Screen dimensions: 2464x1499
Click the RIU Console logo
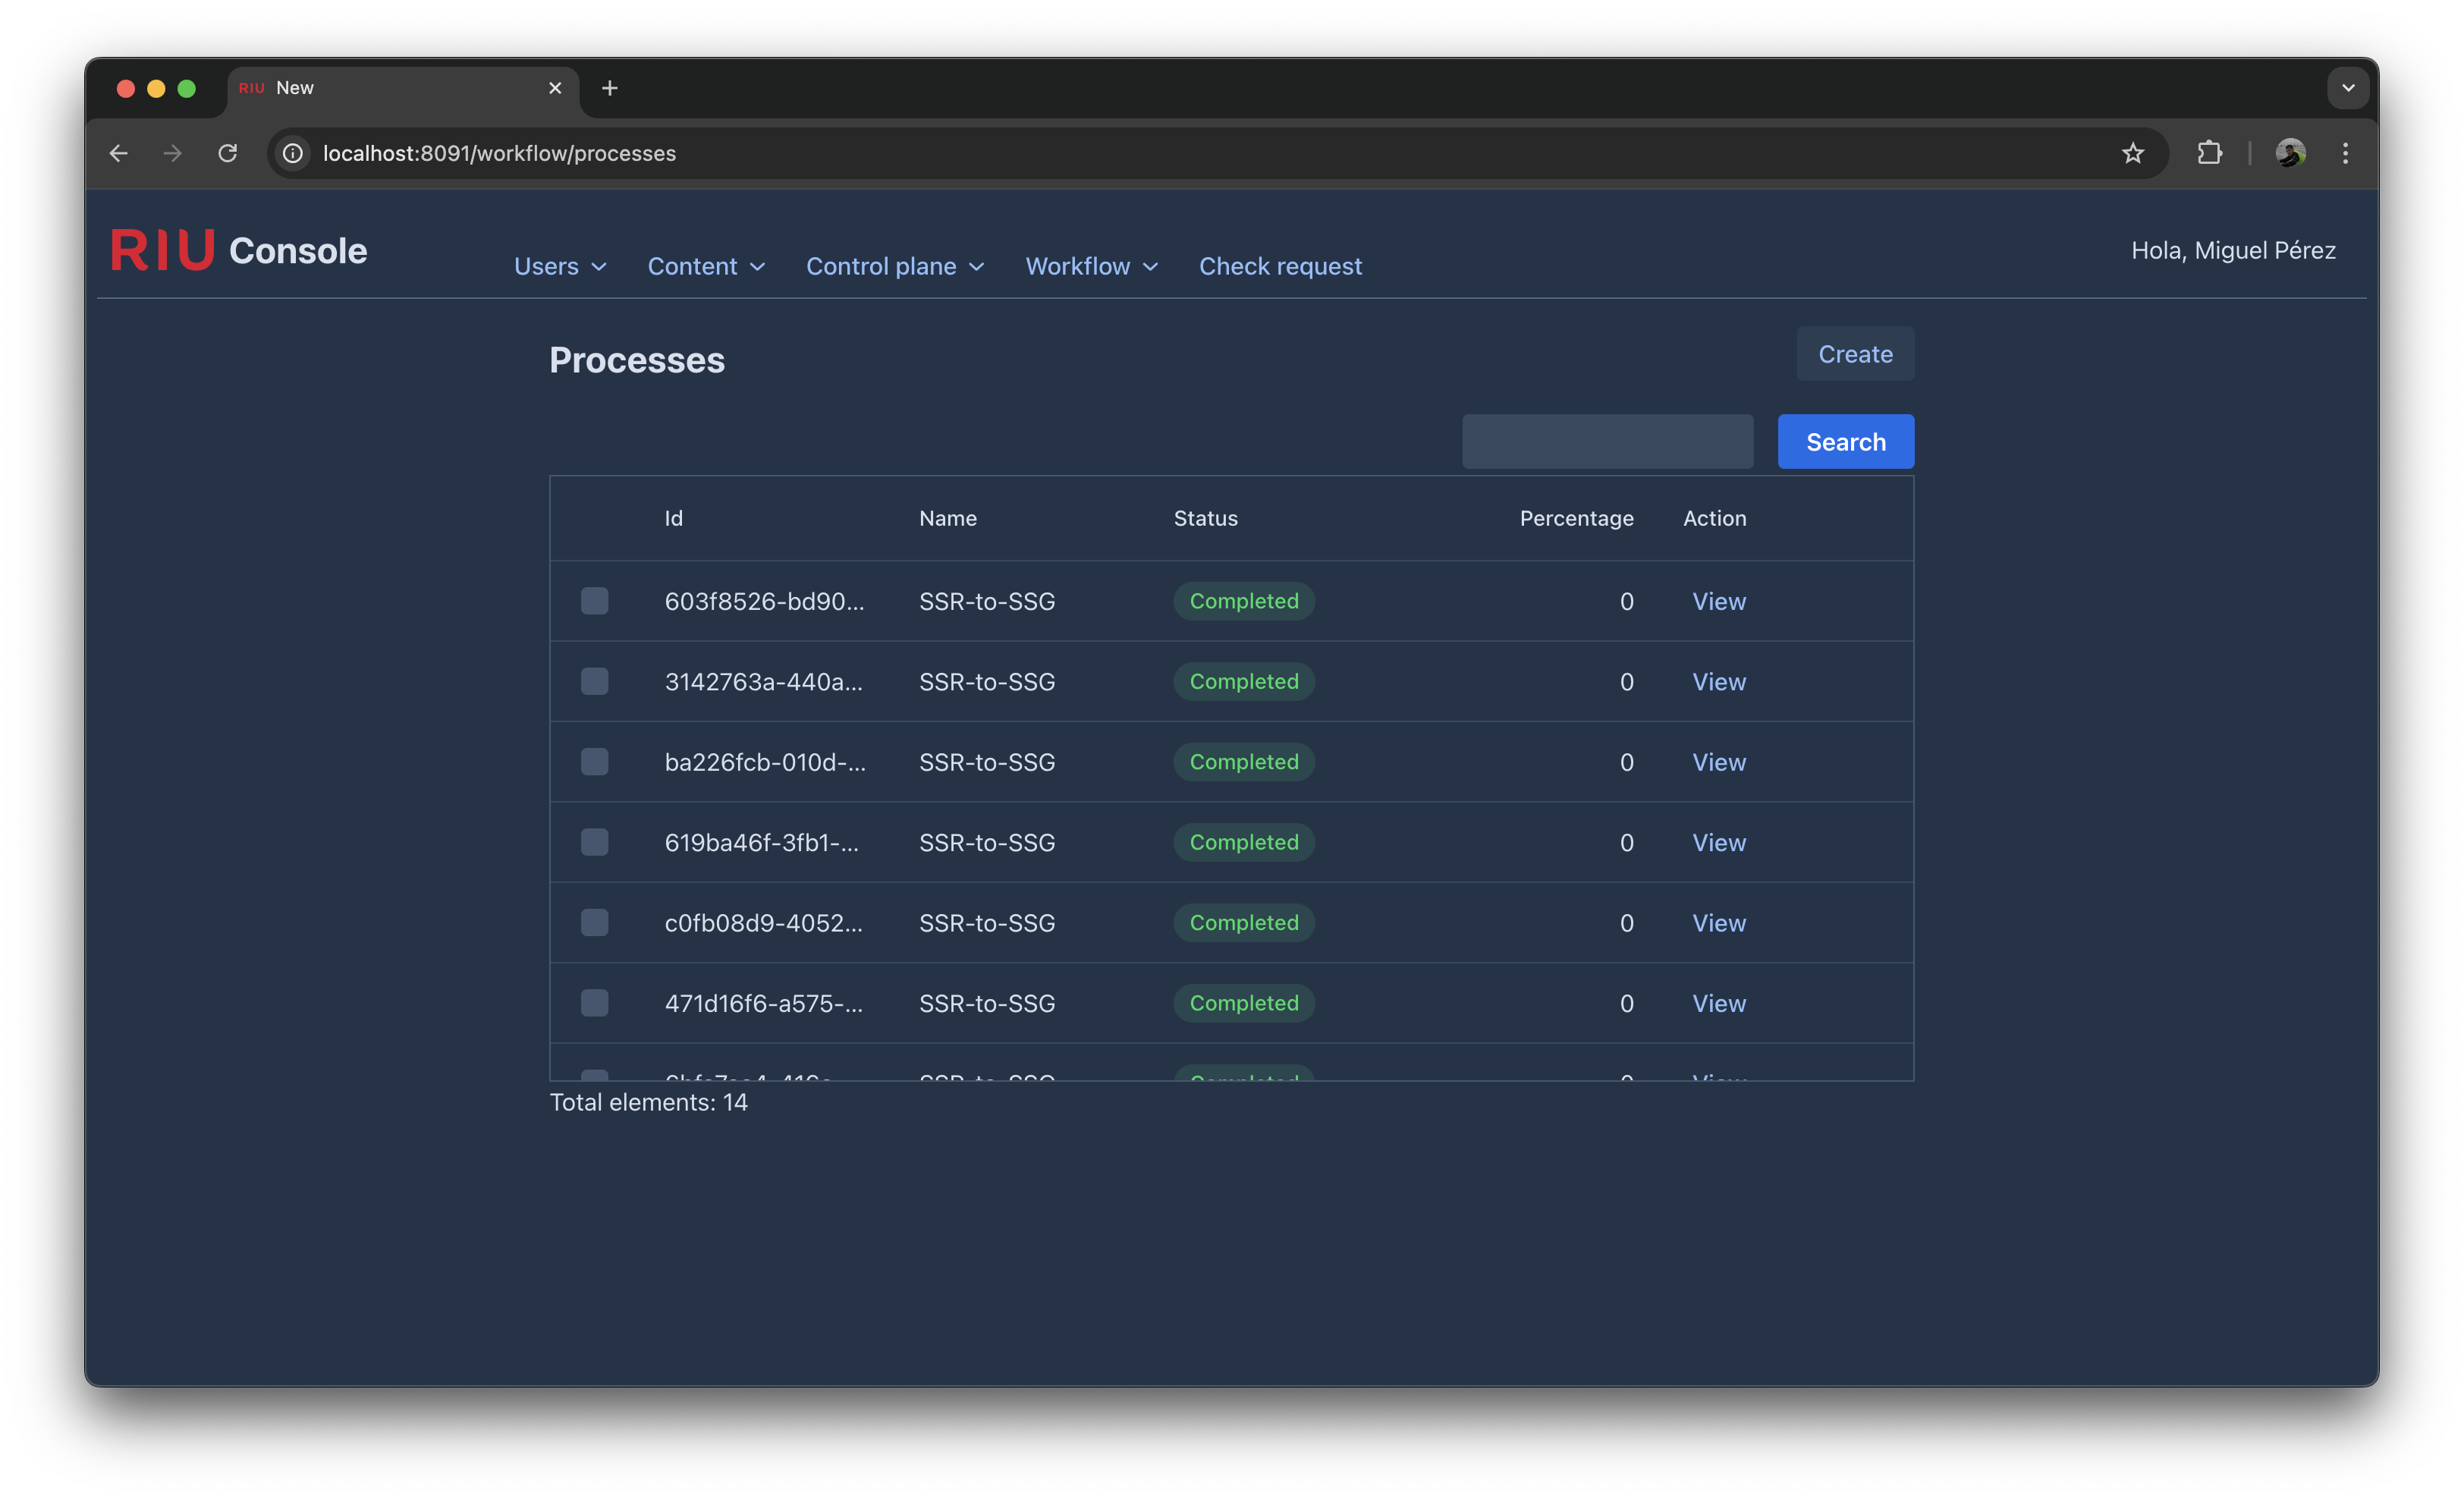pyautogui.click(x=239, y=250)
